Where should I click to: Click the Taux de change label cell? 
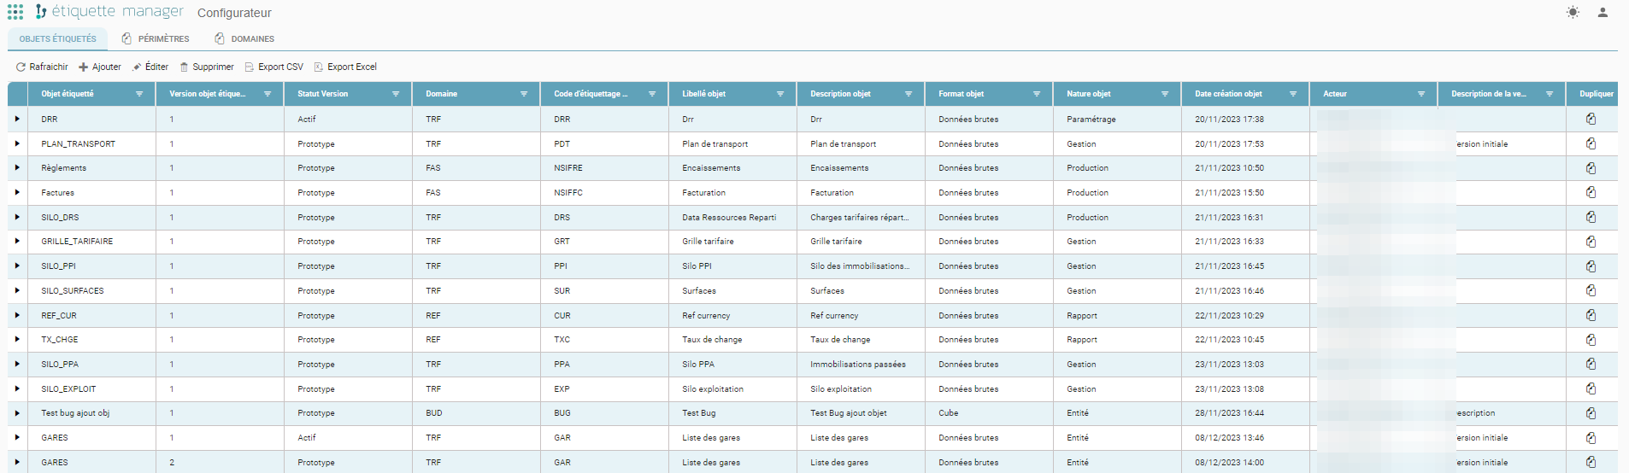(x=732, y=340)
